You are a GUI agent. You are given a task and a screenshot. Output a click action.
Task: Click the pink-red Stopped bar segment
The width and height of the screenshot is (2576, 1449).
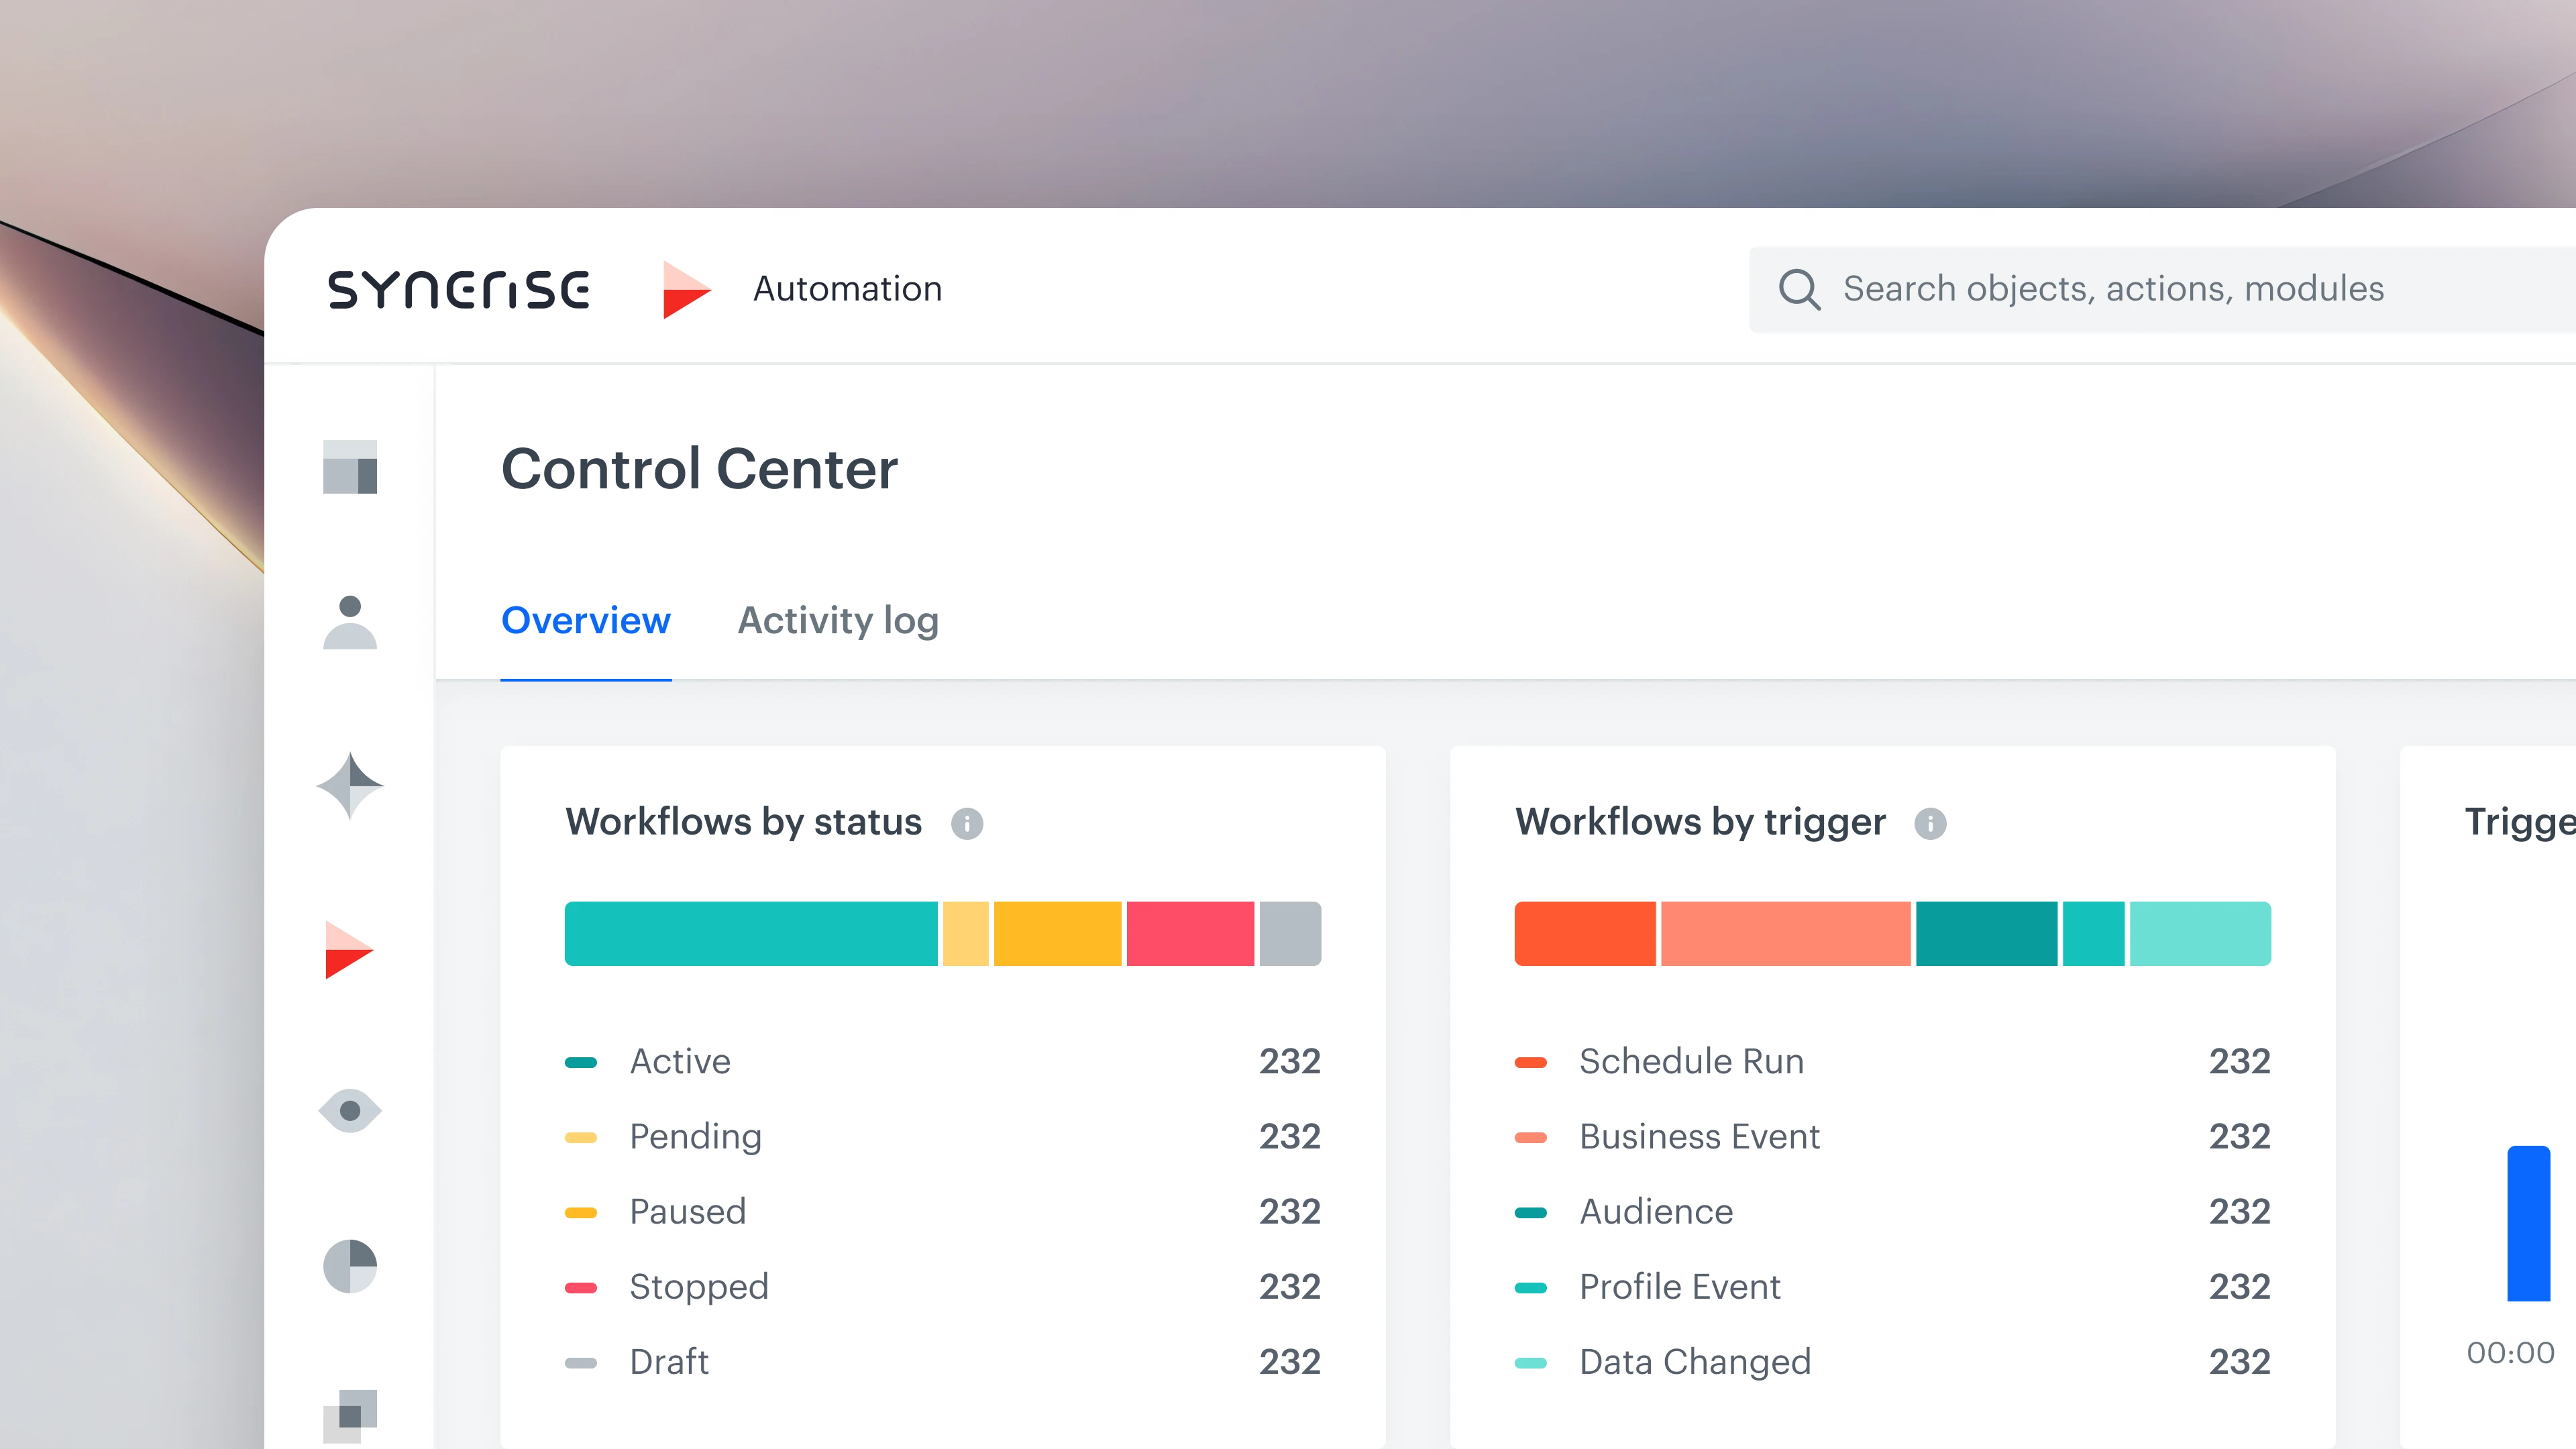pyautogui.click(x=1190, y=934)
